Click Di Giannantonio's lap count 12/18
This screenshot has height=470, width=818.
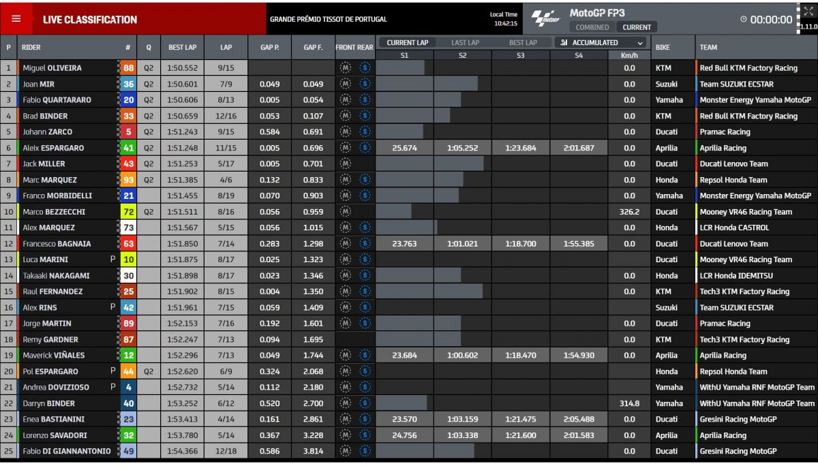(226, 451)
